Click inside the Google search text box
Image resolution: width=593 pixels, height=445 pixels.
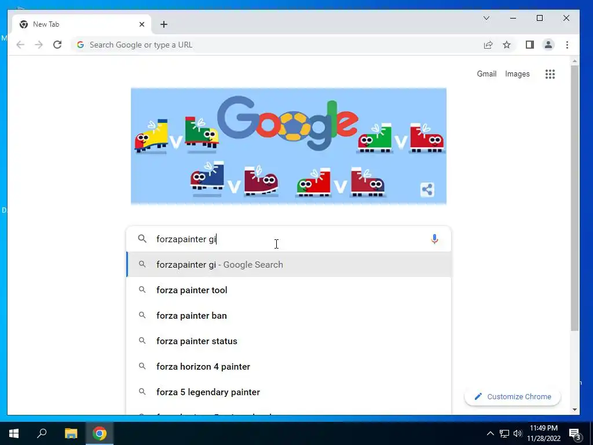coord(290,239)
